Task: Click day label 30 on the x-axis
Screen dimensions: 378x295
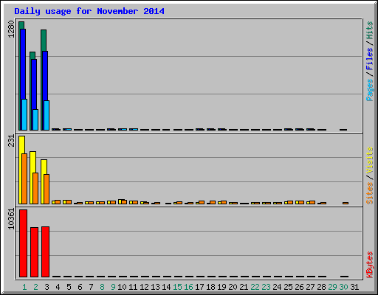Action: pos(343,287)
